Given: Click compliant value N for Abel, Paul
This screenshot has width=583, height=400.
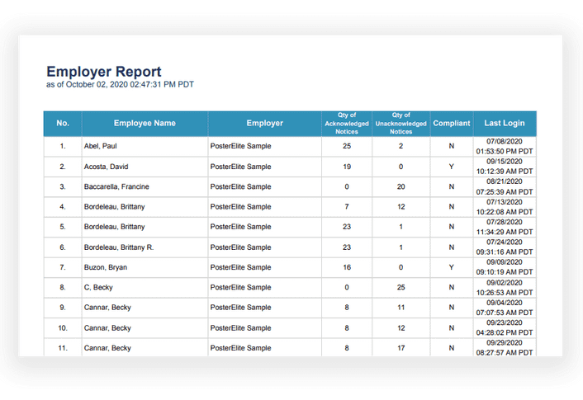Looking at the screenshot, I should (x=452, y=146).
